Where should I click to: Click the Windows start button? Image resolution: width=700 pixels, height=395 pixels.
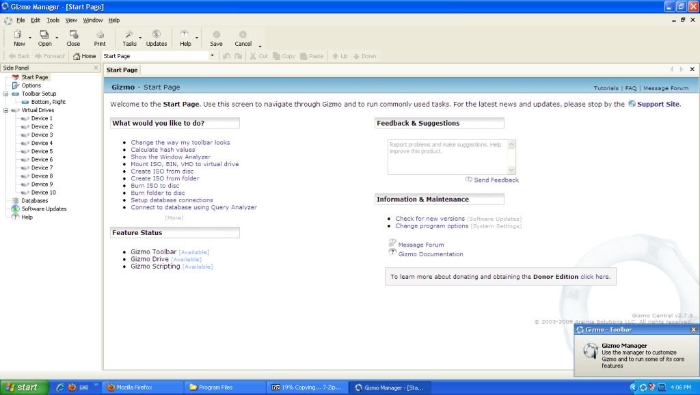click(24, 387)
